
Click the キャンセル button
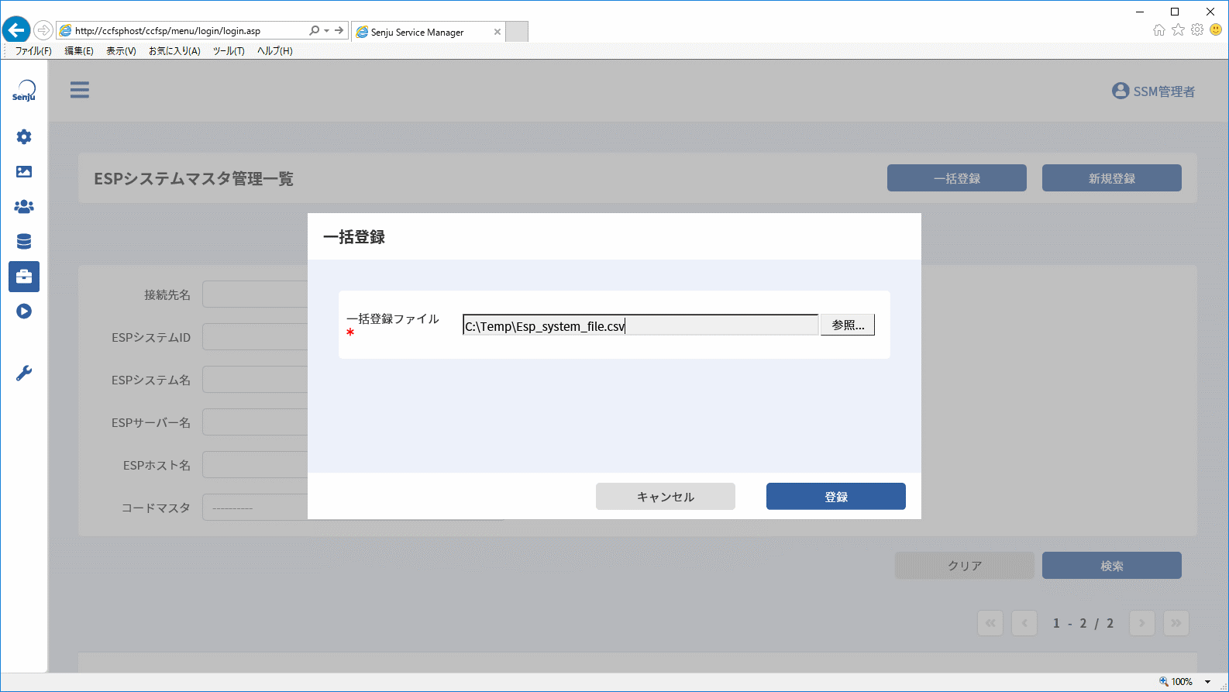click(666, 497)
